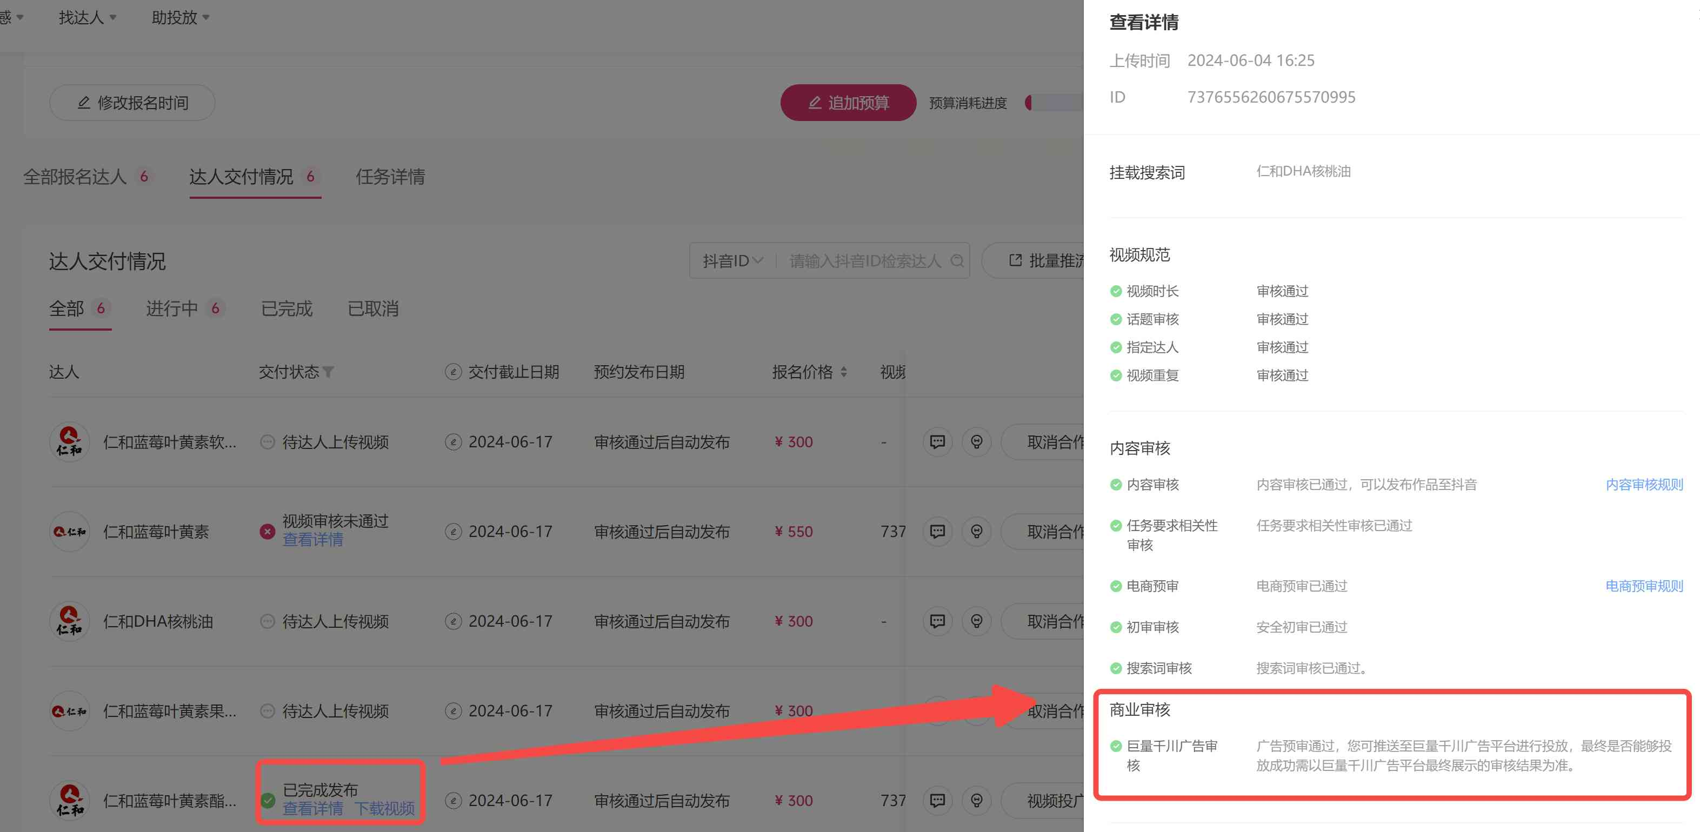Viewport: 1700px width, 832px height.
Task: Click 预算消耗进度 progress bar
Action: click(1054, 103)
